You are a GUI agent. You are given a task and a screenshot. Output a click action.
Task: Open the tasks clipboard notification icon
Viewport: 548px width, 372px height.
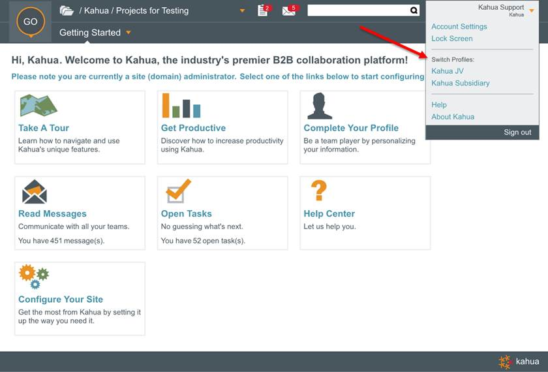pyautogui.click(x=263, y=10)
